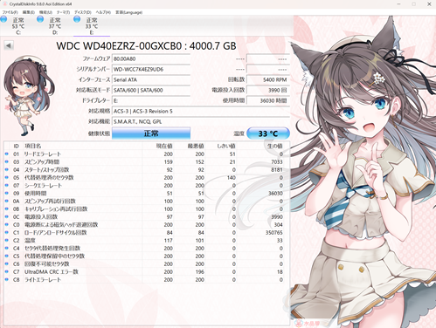The height and width of the screenshot is (328, 436).
Task: Click the 生の値 column header
Action: (x=275, y=146)
